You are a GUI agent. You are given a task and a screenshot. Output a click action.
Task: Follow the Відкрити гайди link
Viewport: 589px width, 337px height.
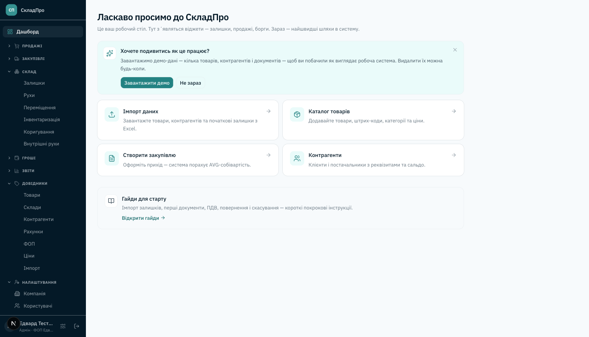tap(144, 218)
